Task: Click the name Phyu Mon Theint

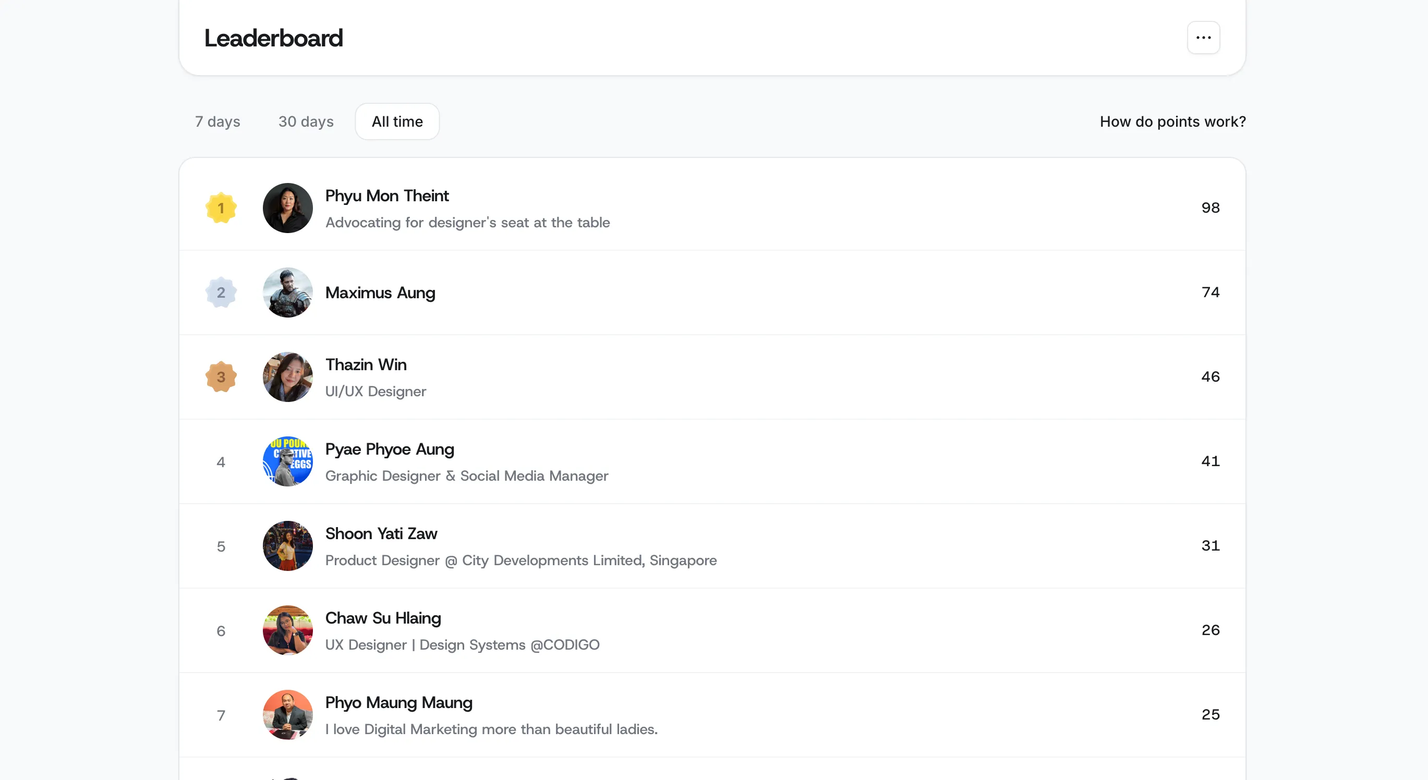Action: coord(387,196)
